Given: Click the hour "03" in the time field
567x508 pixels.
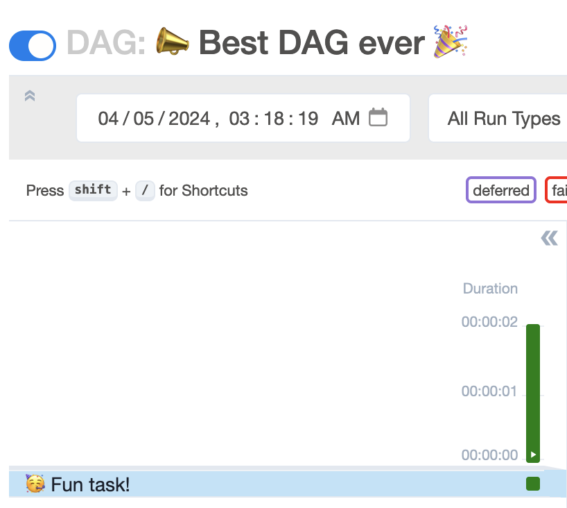Looking at the screenshot, I should (239, 119).
